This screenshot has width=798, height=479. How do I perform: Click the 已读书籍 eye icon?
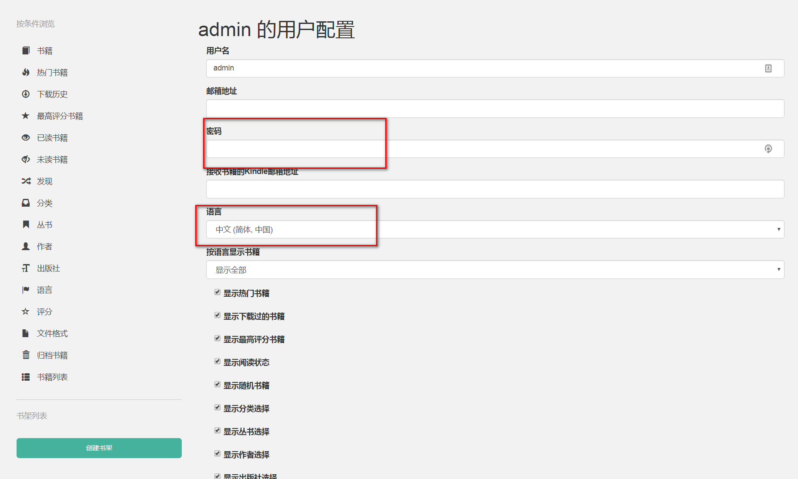[26, 137]
